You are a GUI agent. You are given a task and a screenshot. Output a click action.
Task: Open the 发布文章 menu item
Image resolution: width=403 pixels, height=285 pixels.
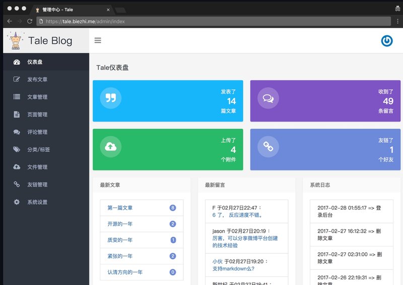46,79
